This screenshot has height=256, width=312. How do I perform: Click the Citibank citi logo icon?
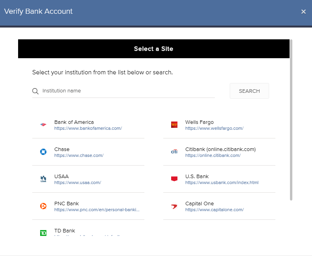pos(174,152)
